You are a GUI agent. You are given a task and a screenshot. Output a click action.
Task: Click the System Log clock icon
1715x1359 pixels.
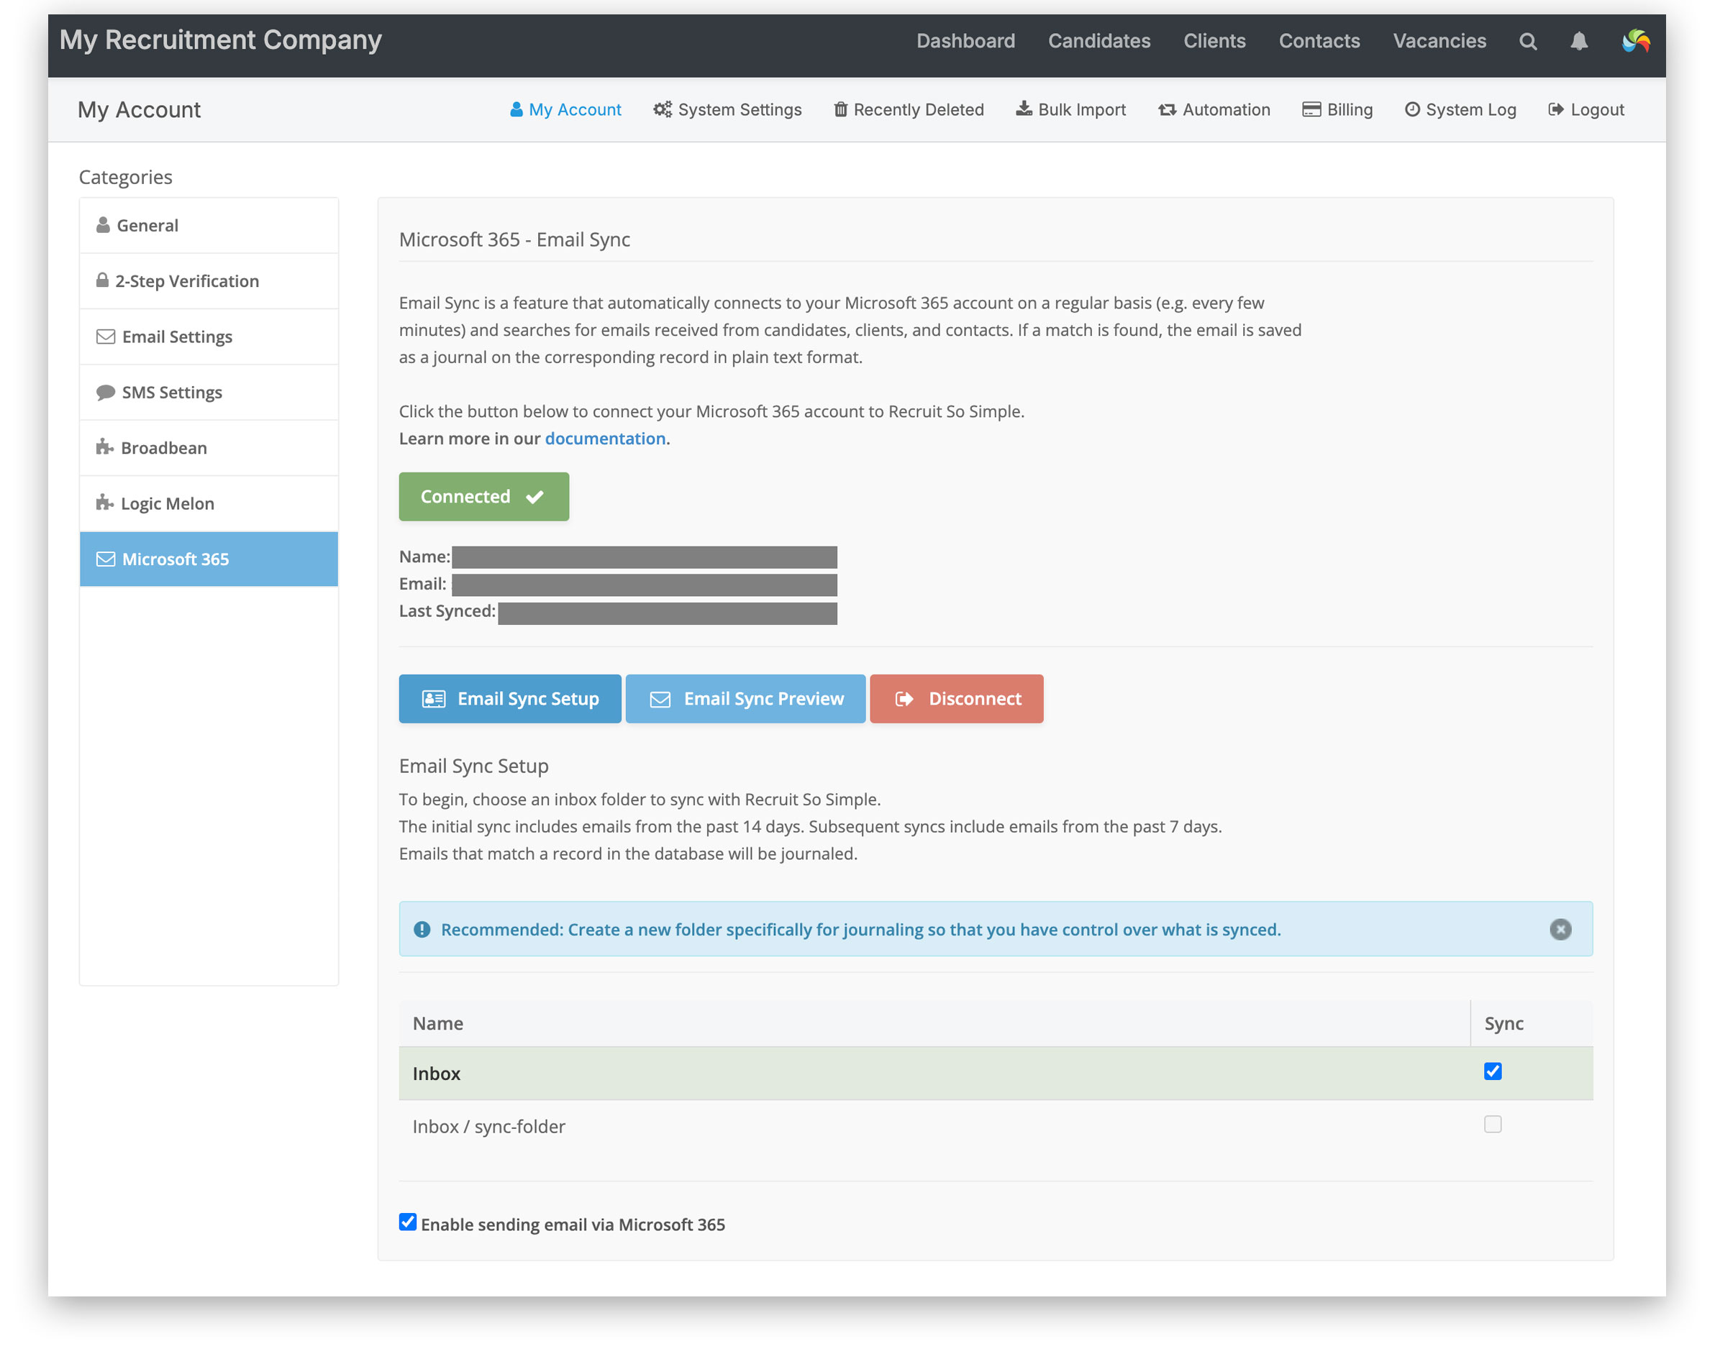tap(1412, 110)
